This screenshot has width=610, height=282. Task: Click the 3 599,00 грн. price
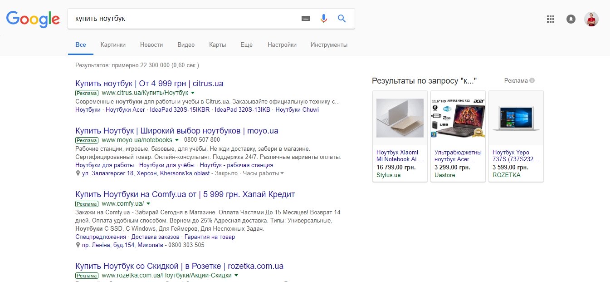click(510, 168)
